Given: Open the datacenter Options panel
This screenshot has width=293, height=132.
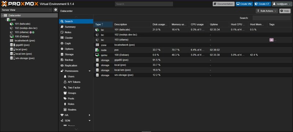Looking at the screenshot, I should [x=76, y=49].
